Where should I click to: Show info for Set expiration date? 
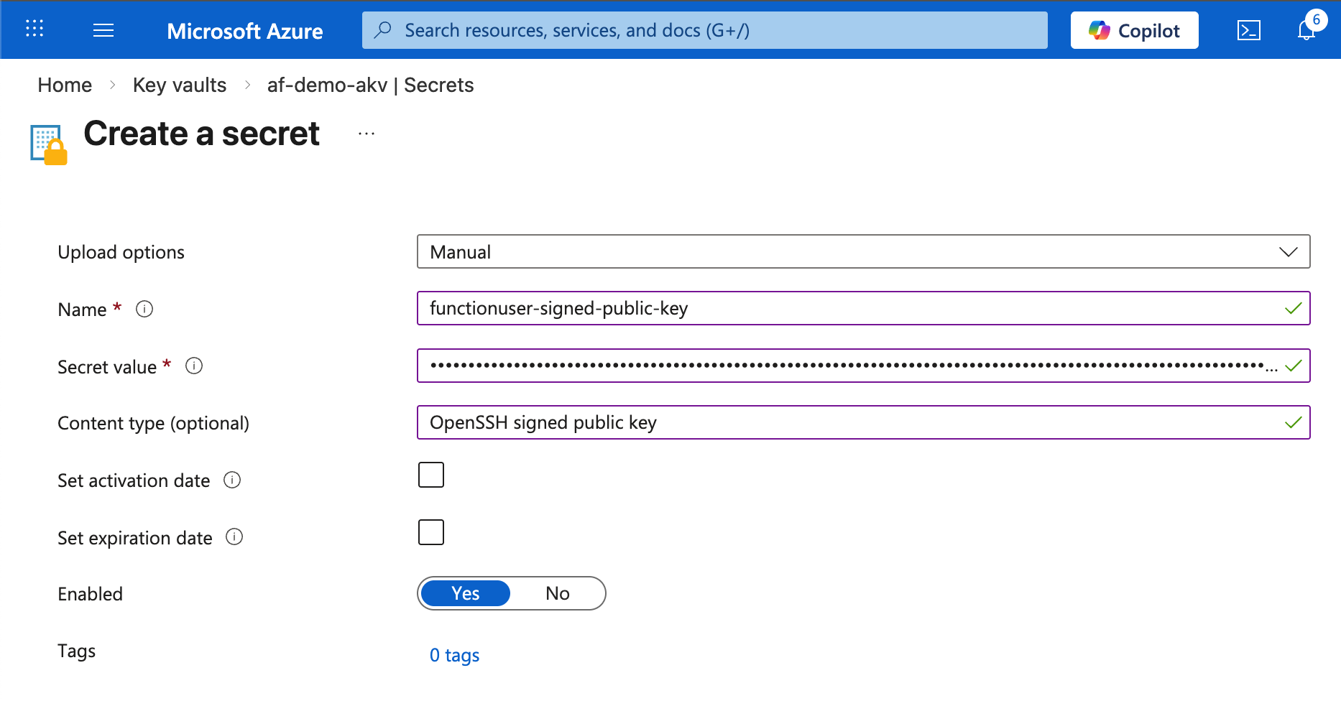pos(234,537)
